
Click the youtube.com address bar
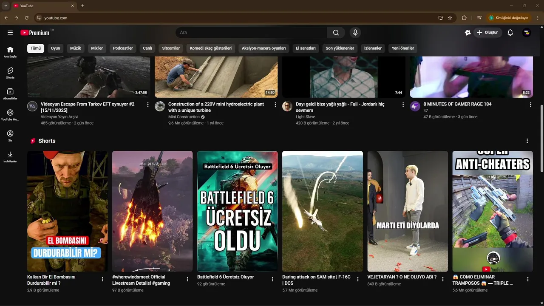[238, 18]
